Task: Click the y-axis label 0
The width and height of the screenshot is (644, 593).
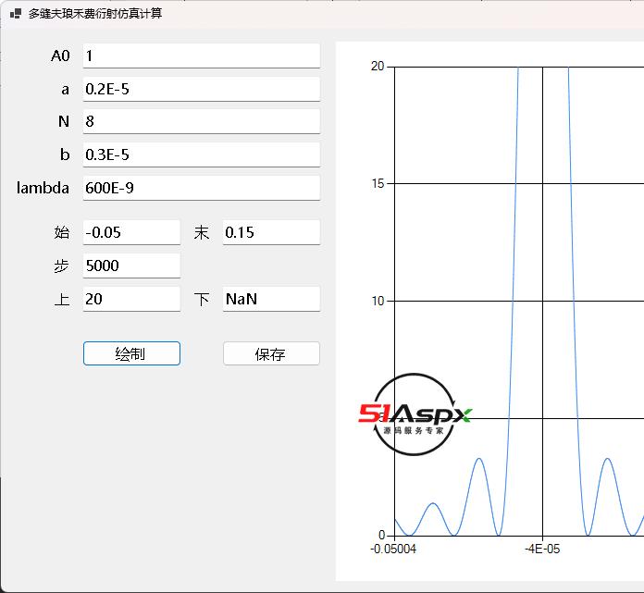Action: [381, 535]
